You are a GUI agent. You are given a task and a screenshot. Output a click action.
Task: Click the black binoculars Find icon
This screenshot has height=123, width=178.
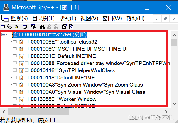(x=42, y=27)
